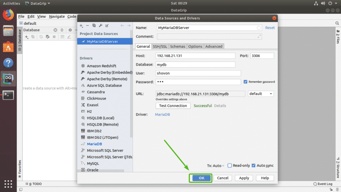Toggle the Auto sync checkbox
The image size is (341, 192).
(x=253, y=166)
